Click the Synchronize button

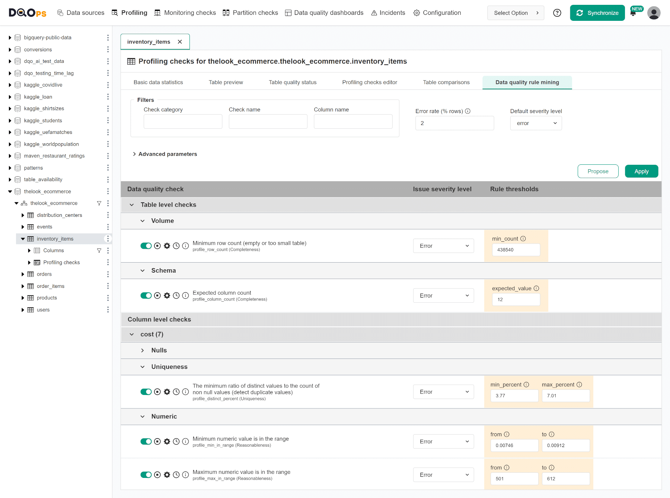pyautogui.click(x=597, y=13)
